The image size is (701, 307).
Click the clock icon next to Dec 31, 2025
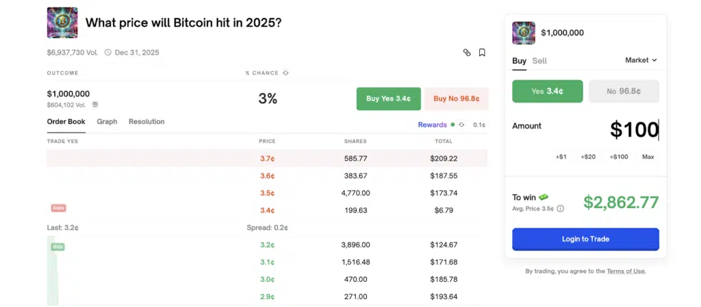pyautogui.click(x=107, y=52)
